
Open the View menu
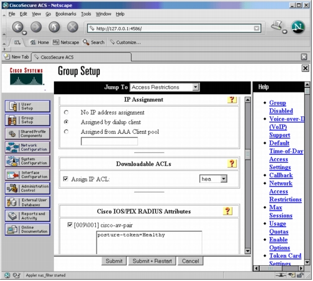pyautogui.click(x=36, y=14)
